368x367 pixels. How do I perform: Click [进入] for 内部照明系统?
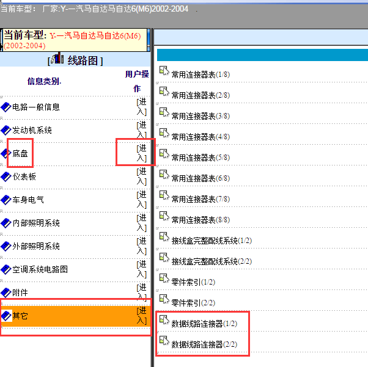(142, 223)
